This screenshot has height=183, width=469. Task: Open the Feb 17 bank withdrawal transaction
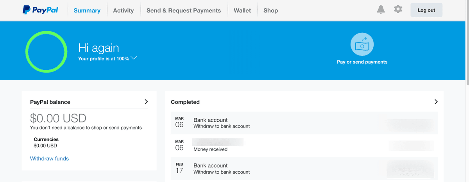coord(304,169)
